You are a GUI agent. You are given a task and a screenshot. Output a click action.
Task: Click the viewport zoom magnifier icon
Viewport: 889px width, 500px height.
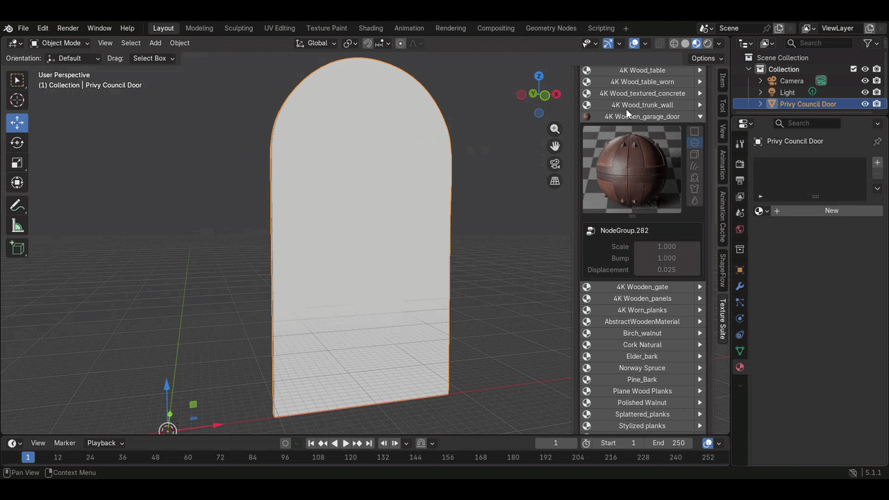pyautogui.click(x=555, y=128)
